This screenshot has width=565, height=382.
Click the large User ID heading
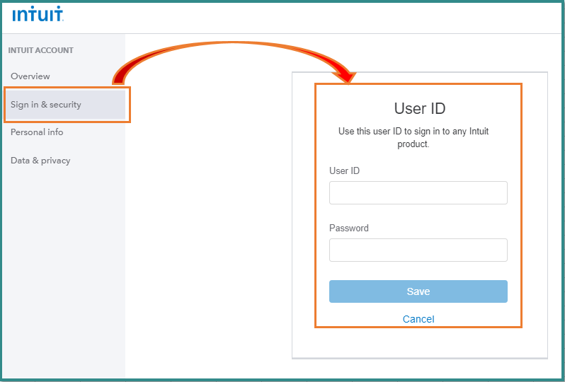coord(419,108)
